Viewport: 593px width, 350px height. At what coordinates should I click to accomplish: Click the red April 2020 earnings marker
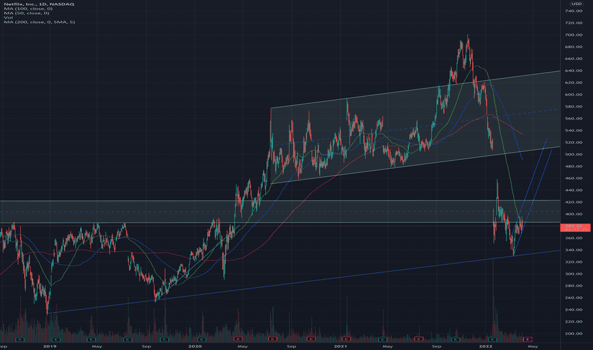(x=238, y=339)
